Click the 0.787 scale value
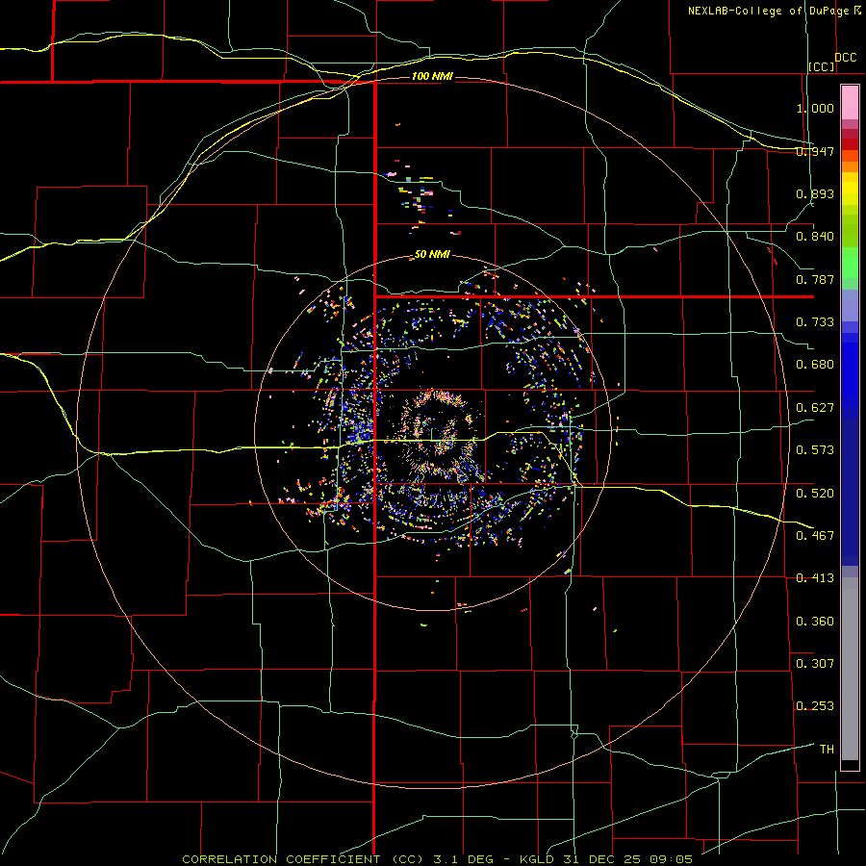Image resolution: width=866 pixels, height=866 pixels. pos(815,279)
